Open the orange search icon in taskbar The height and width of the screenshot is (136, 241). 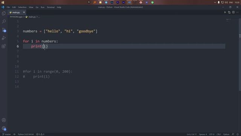click(x=95, y=2)
